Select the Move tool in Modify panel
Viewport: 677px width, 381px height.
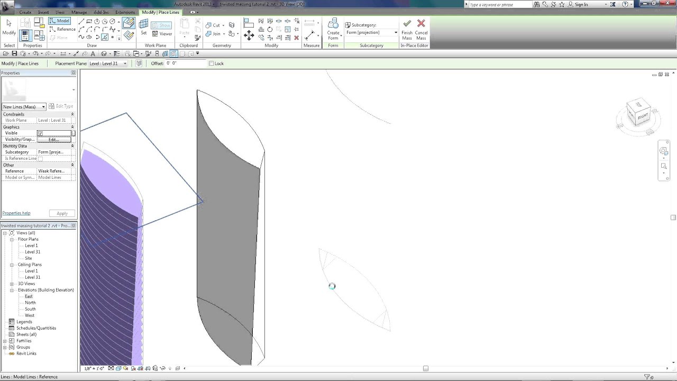click(249, 35)
